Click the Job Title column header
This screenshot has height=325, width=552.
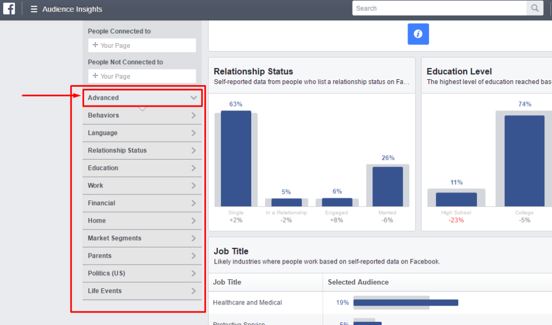click(227, 282)
